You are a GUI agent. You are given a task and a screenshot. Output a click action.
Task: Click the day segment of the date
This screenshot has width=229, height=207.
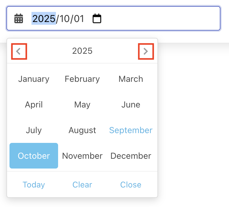[79, 19]
